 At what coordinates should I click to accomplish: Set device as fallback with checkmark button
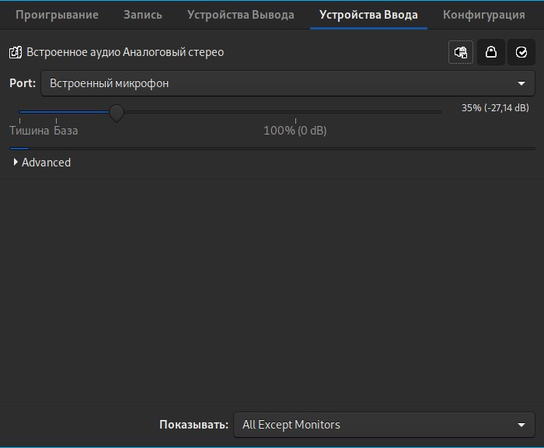coord(521,52)
